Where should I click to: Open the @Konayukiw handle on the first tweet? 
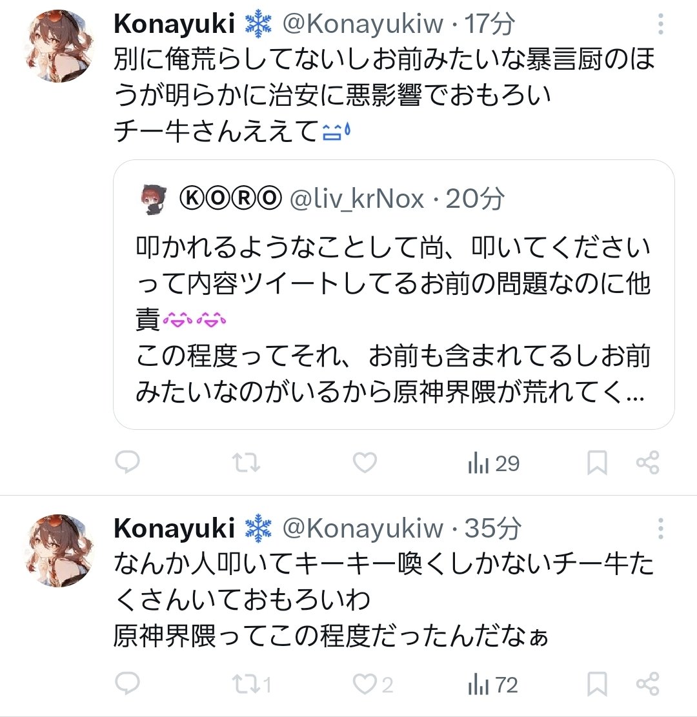click(x=363, y=25)
